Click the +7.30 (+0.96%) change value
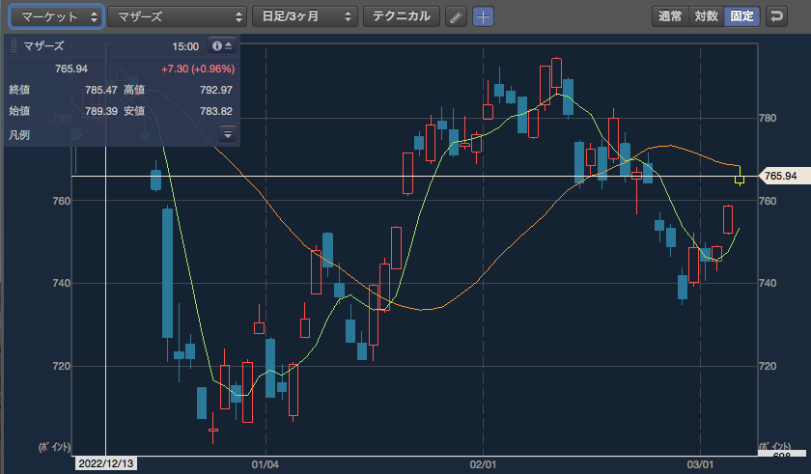The height and width of the screenshot is (474, 811). tap(198, 69)
